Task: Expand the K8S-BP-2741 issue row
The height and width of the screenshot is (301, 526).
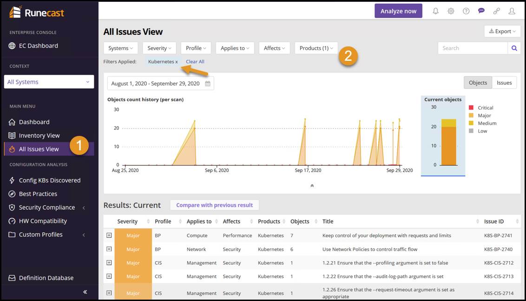Action: 109,236
